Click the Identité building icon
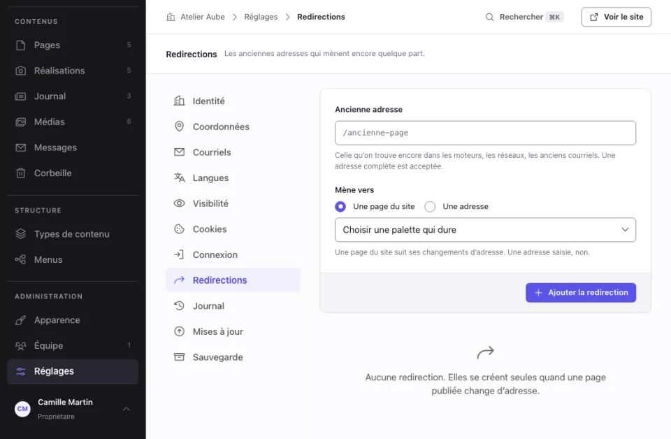The image size is (671, 439). (x=180, y=101)
